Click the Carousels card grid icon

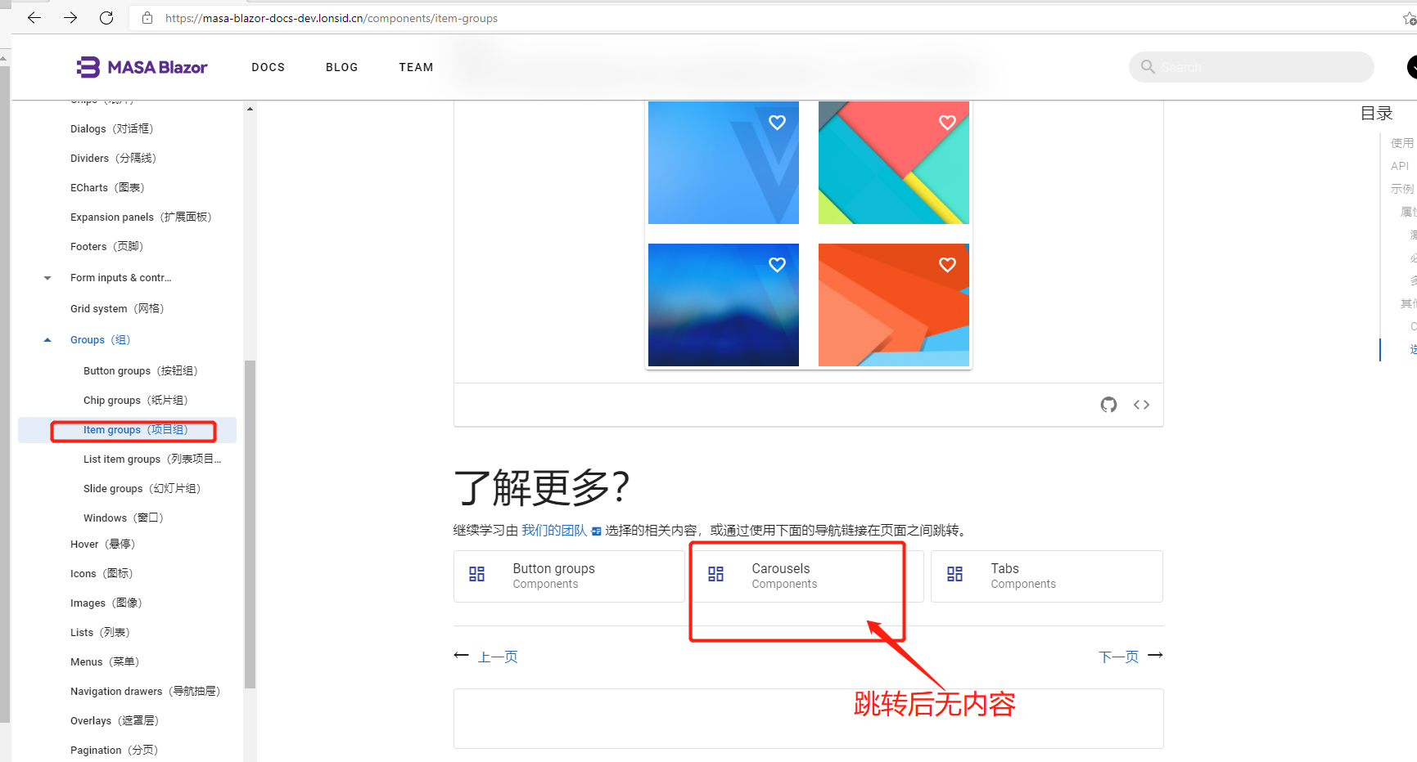coord(716,574)
